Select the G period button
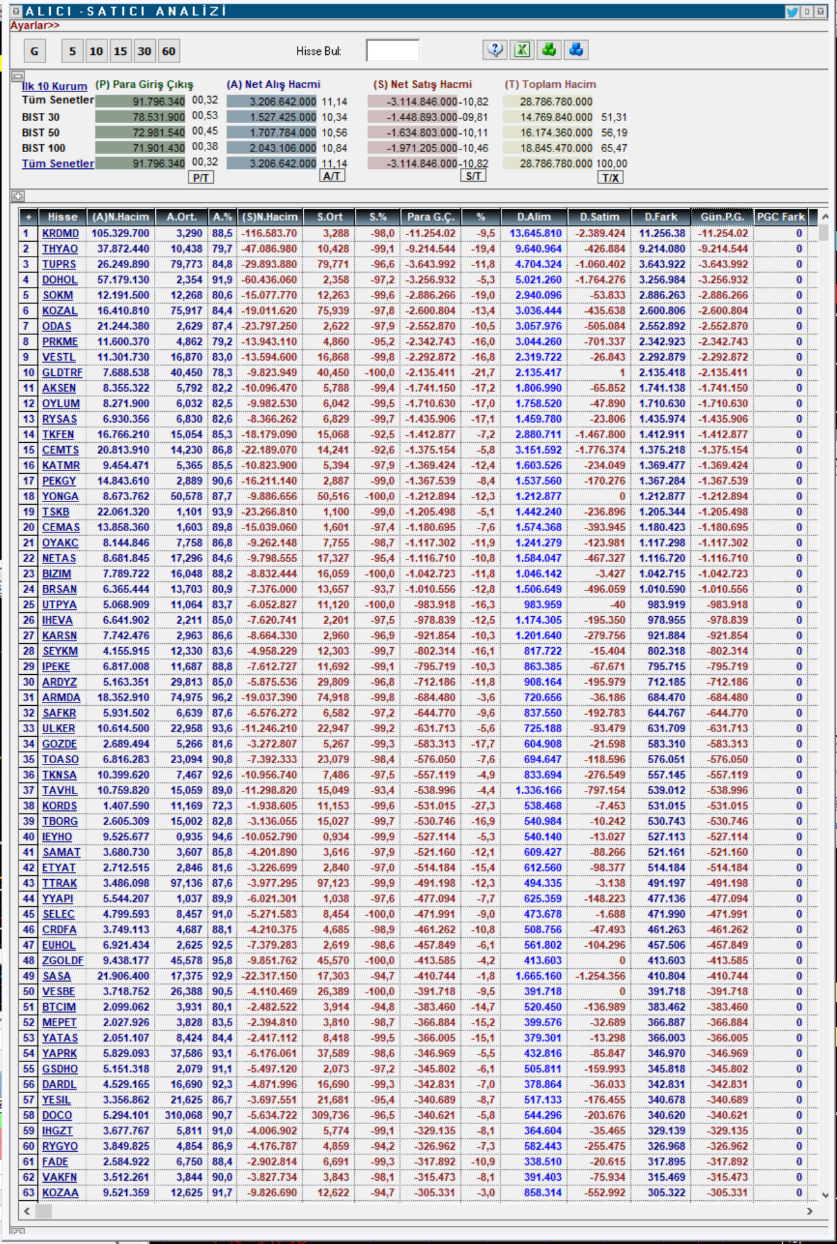 [34, 51]
